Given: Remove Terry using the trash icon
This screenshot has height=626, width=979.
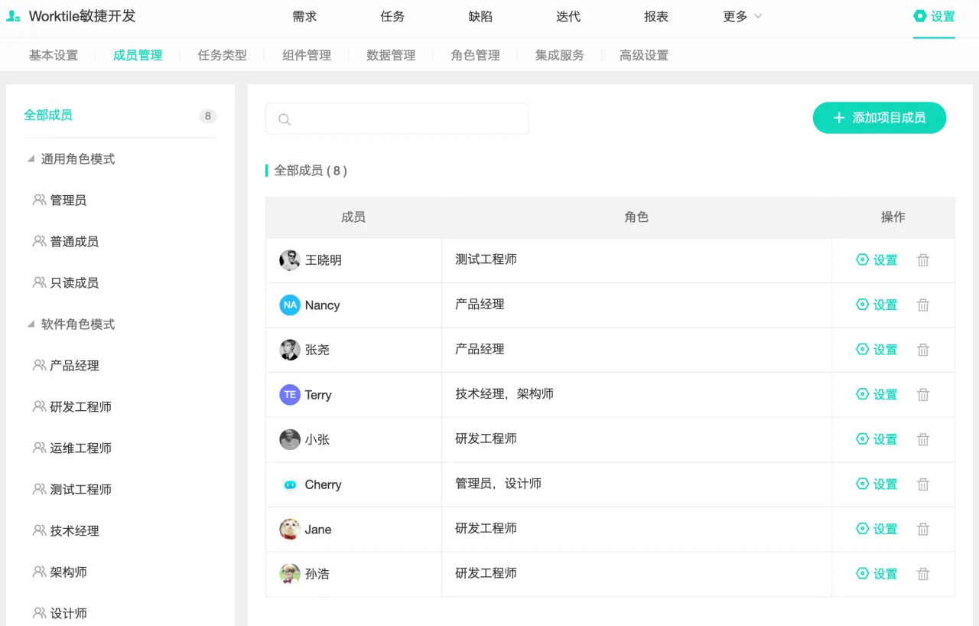Looking at the screenshot, I should 923,395.
